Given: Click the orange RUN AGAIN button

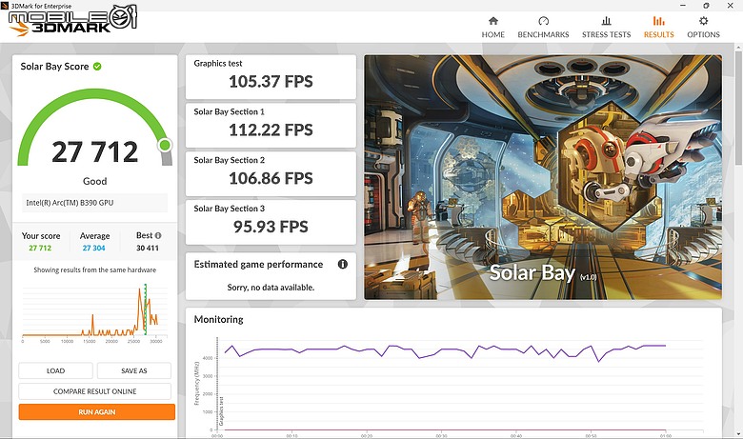Looking at the screenshot, I should pyautogui.click(x=96, y=412).
